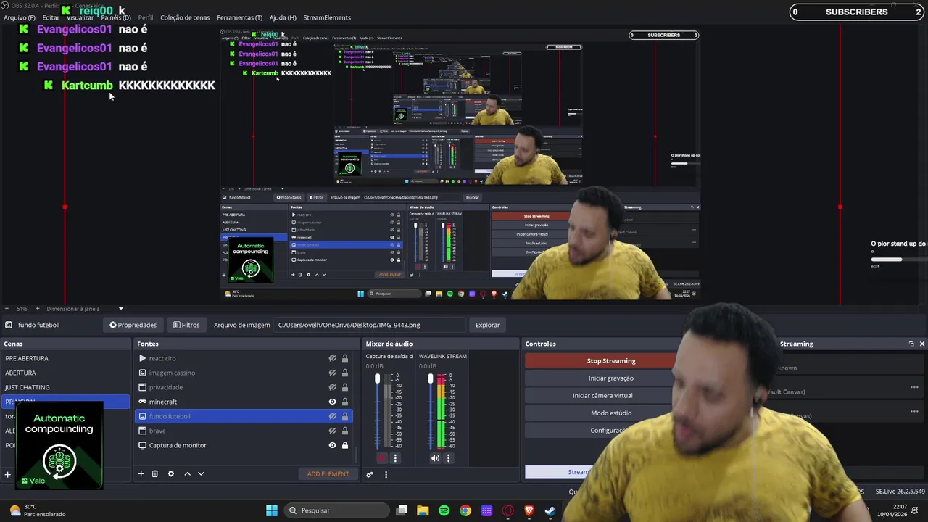The width and height of the screenshot is (928, 522).
Task: Show the fundo futeboll source
Action: (333, 416)
